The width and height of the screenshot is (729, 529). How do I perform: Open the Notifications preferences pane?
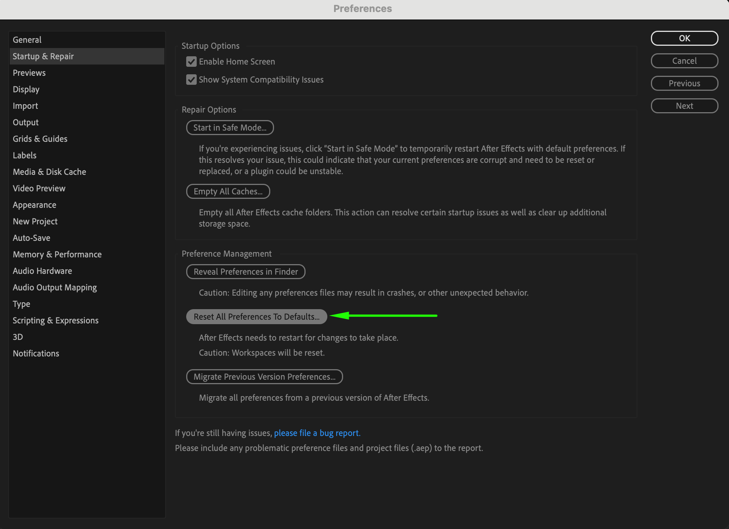pos(36,353)
